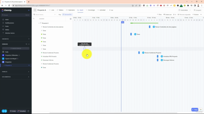204x114 pixels.
Task: Expand the Paneles section
Action: point(29,72)
